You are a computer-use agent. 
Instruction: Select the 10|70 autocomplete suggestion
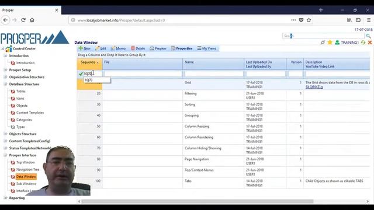(x=97, y=80)
